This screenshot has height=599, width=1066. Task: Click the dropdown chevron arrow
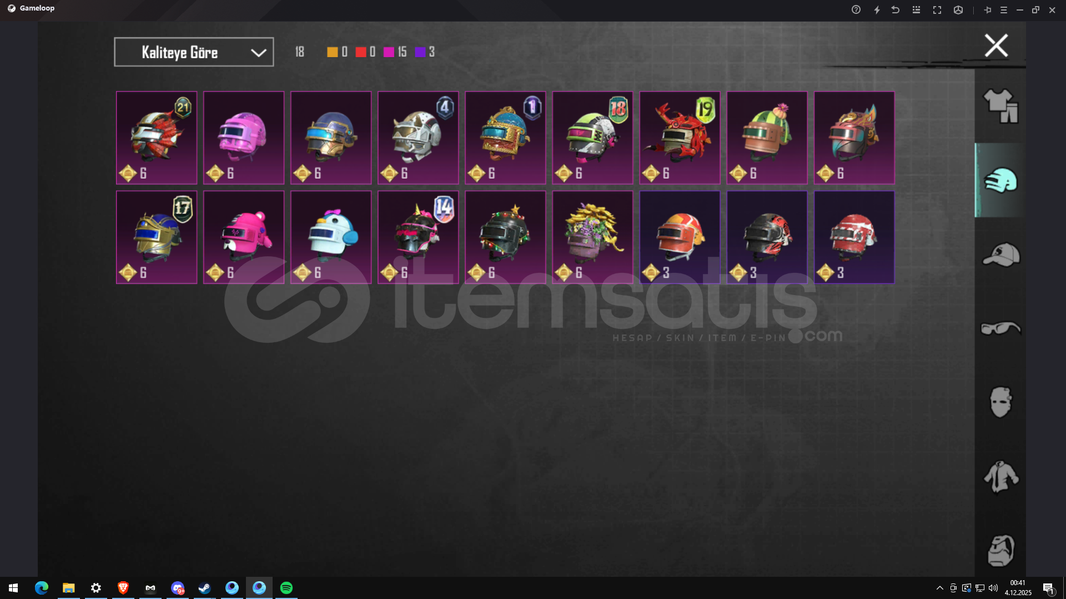[258, 53]
